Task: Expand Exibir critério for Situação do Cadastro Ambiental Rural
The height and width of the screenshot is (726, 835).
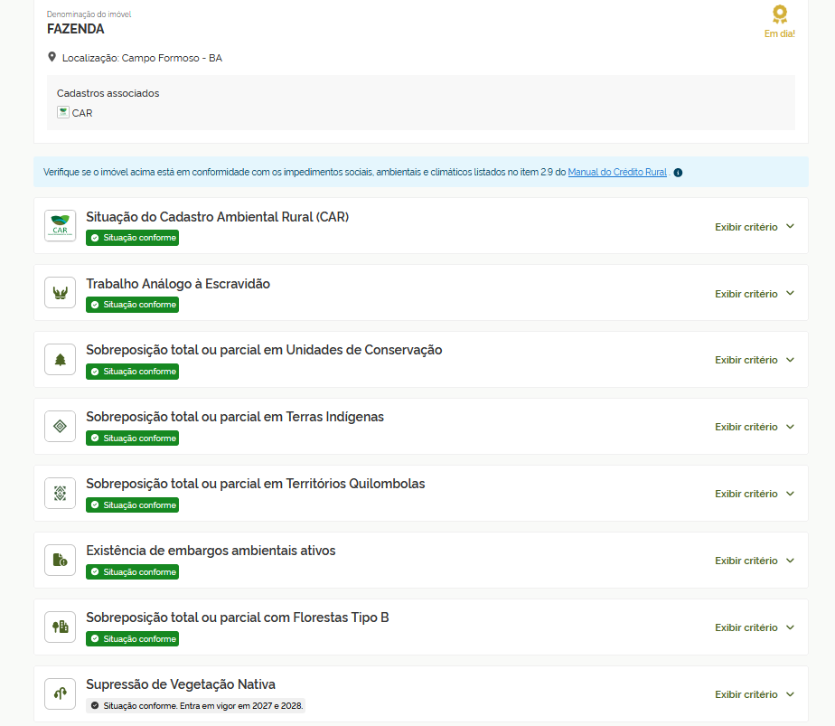Action: click(755, 227)
